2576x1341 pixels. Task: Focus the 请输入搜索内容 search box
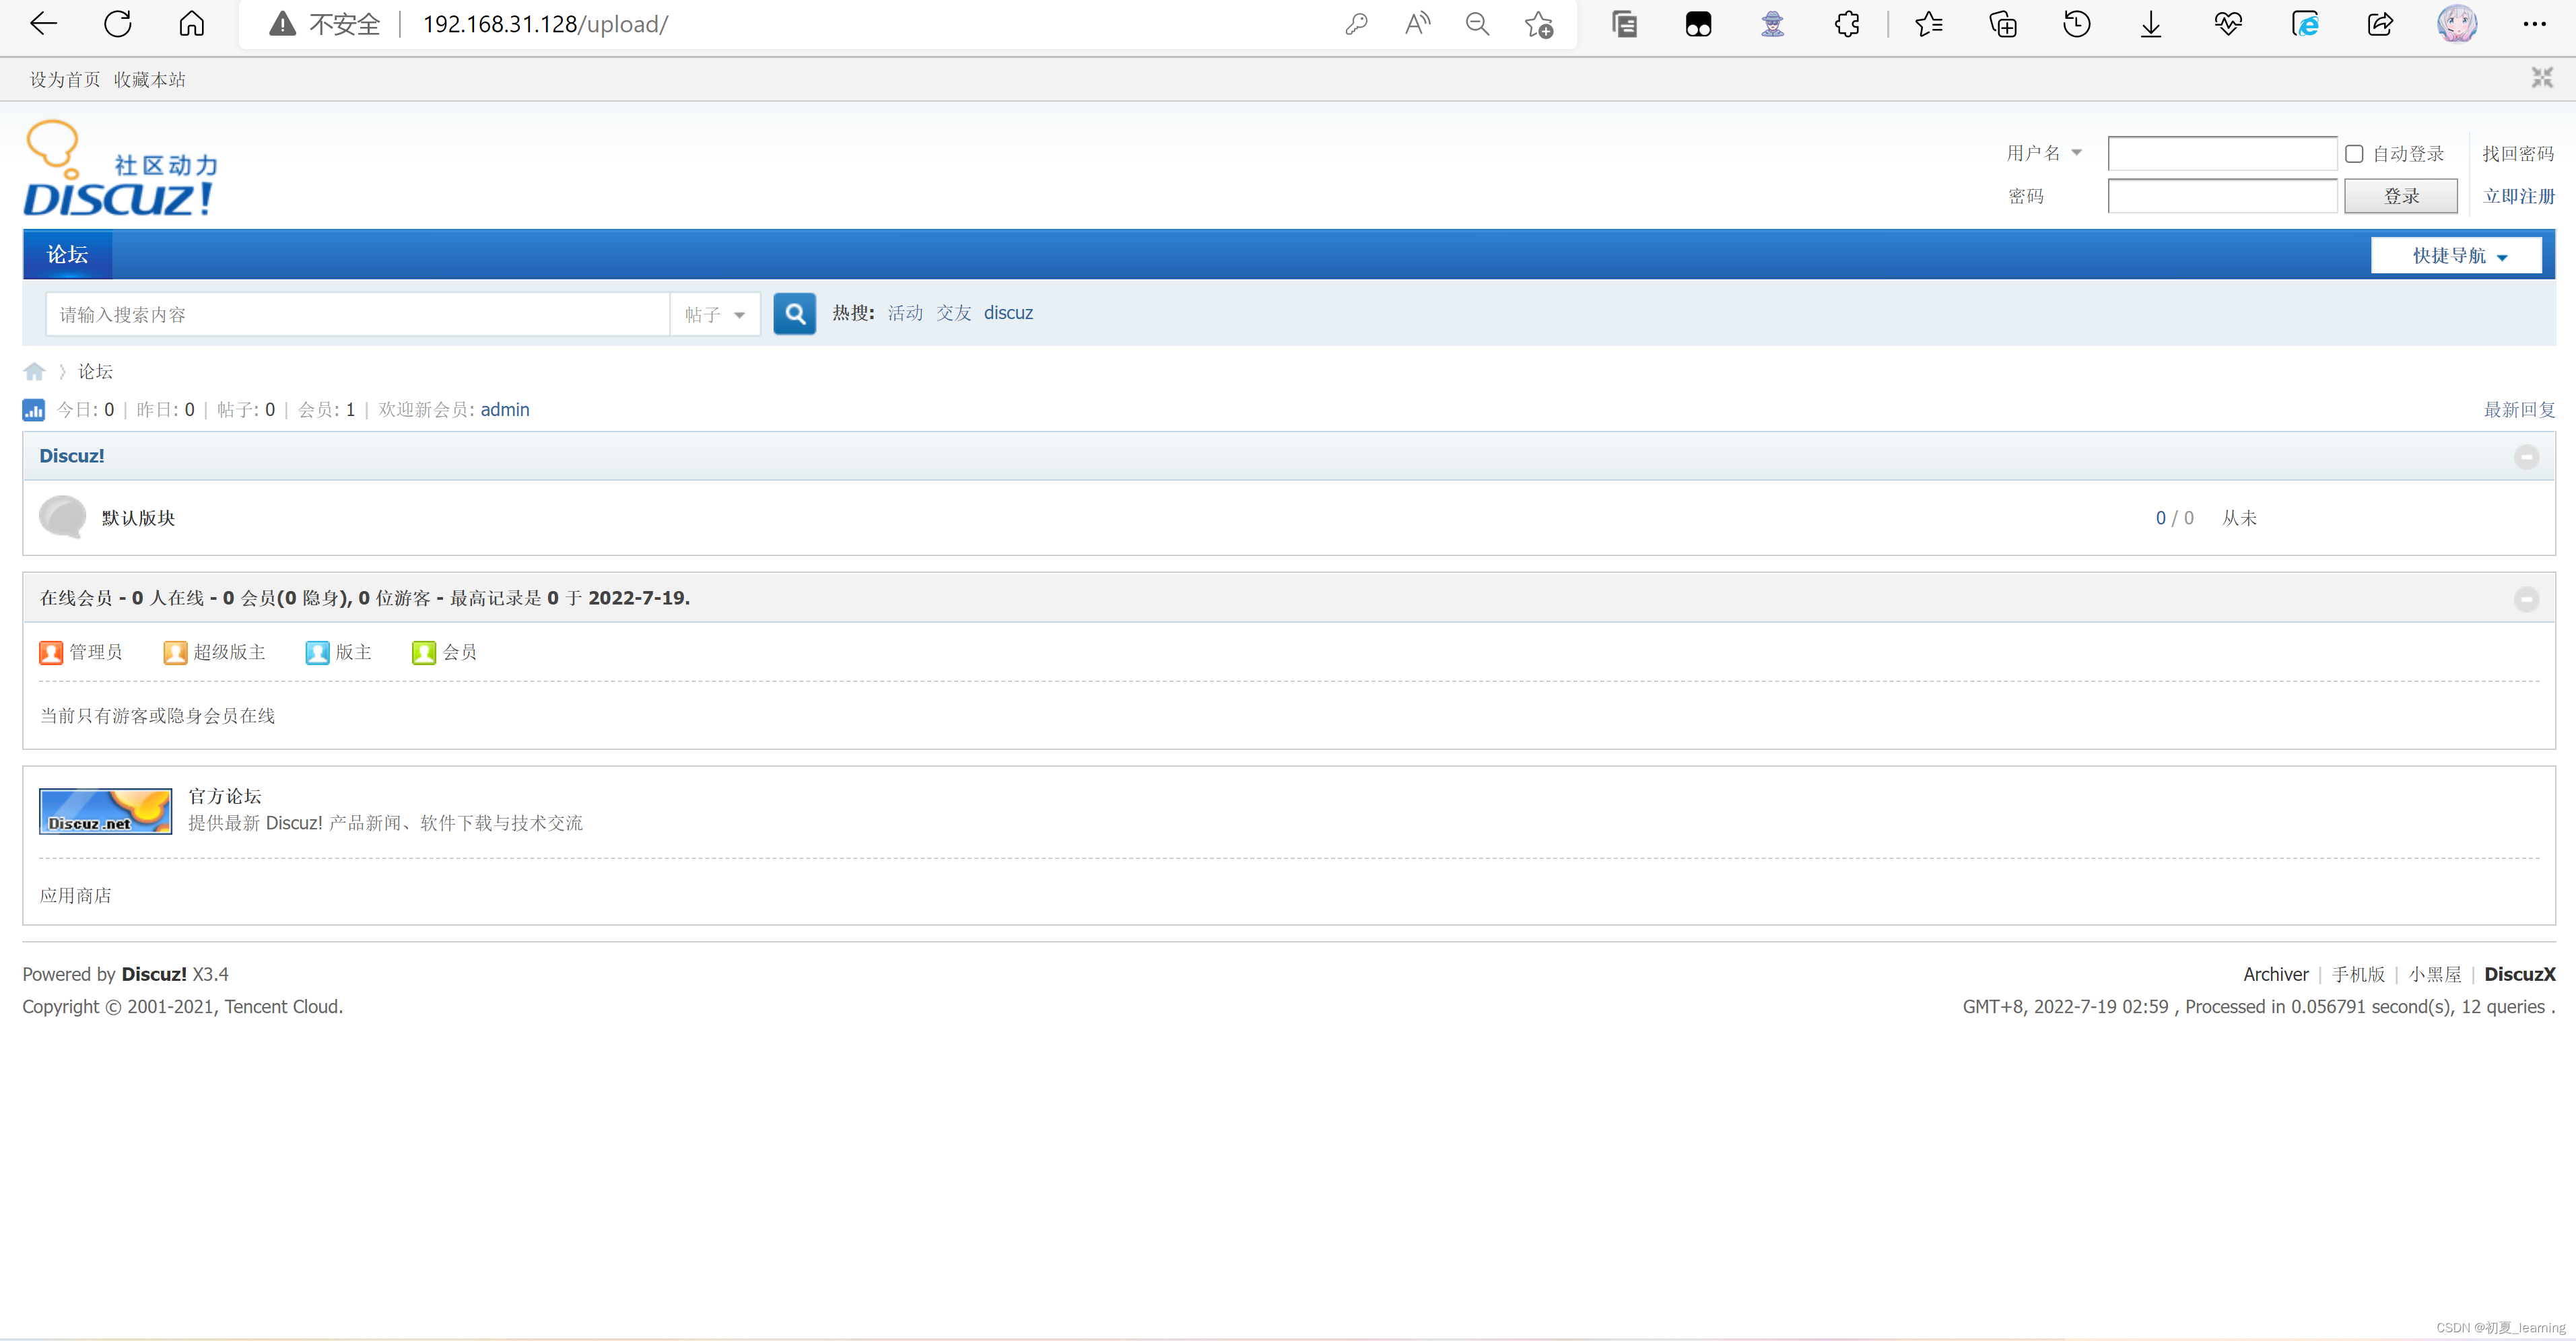(357, 315)
